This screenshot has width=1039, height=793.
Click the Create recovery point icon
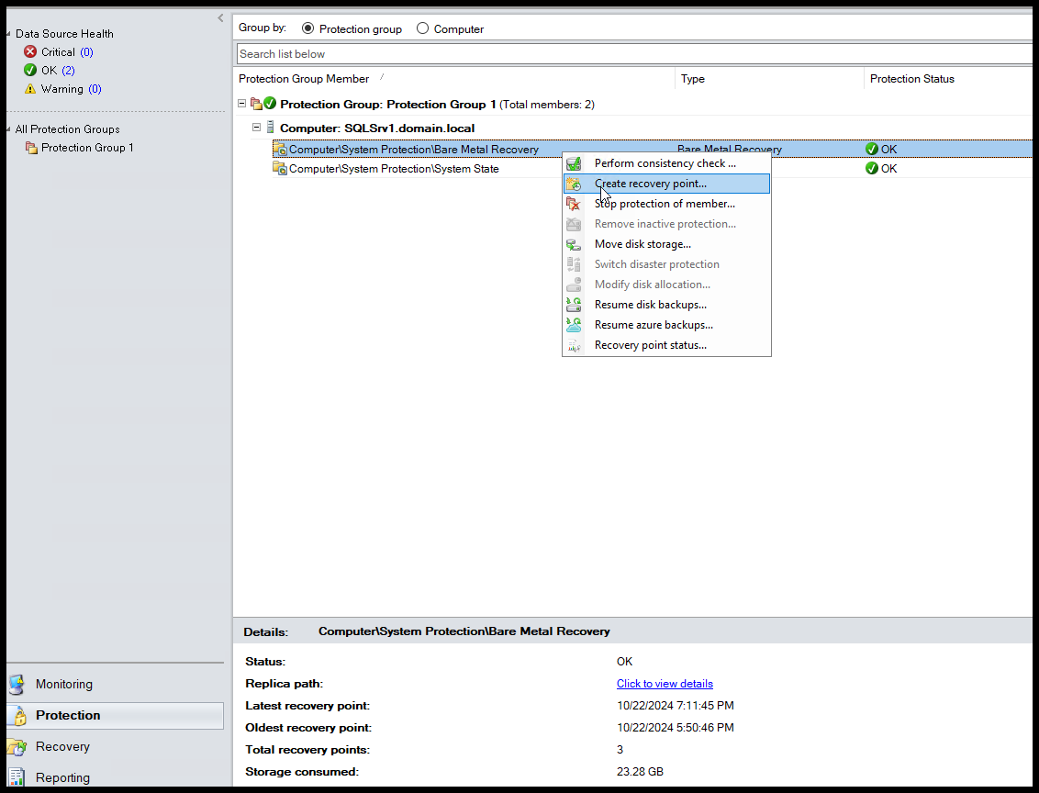tap(574, 184)
